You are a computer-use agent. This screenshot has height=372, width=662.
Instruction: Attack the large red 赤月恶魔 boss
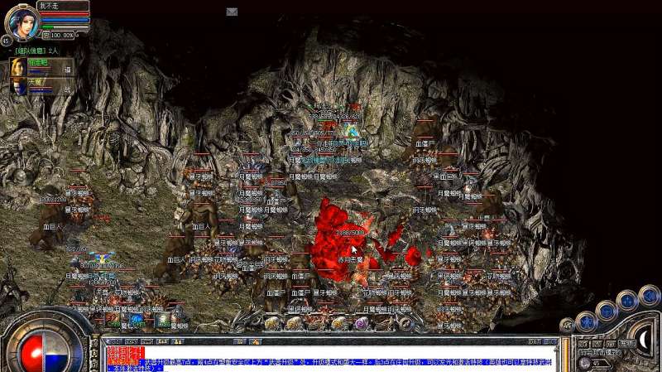342,241
